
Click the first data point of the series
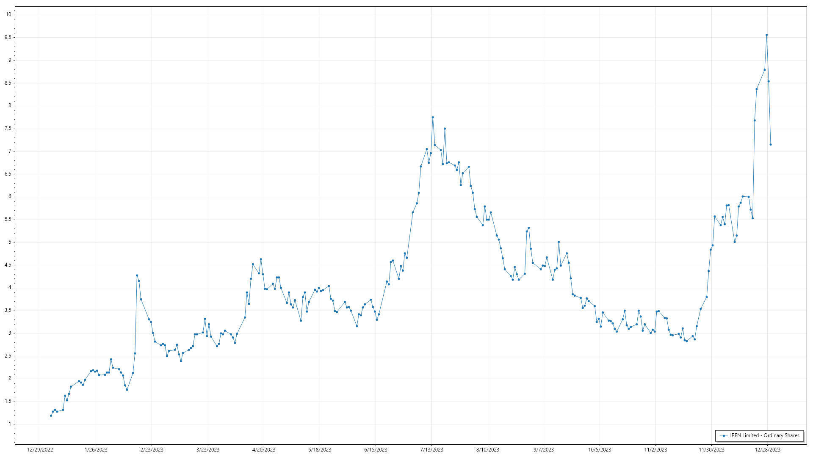[51, 416]
